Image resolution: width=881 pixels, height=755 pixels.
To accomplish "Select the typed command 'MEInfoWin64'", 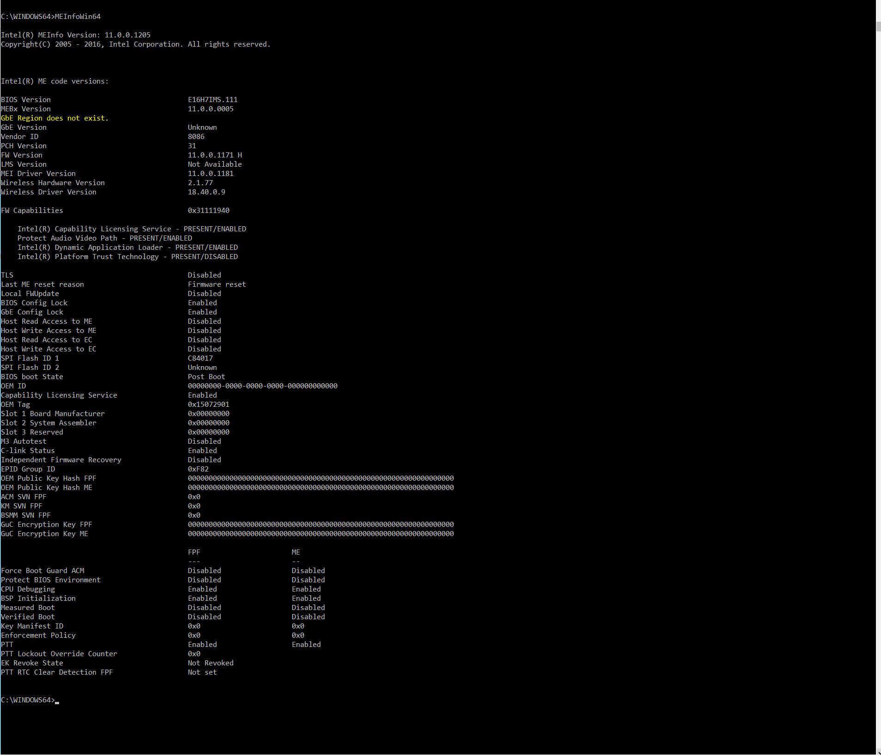I will coord(78,17).
